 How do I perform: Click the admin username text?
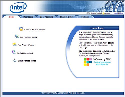(107, 13)
